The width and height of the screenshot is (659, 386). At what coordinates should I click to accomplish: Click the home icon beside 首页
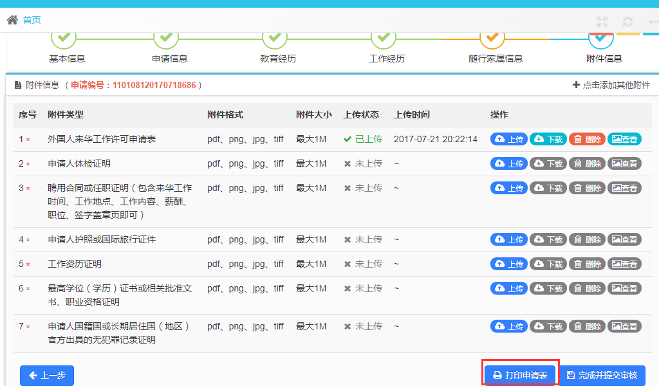12,20
